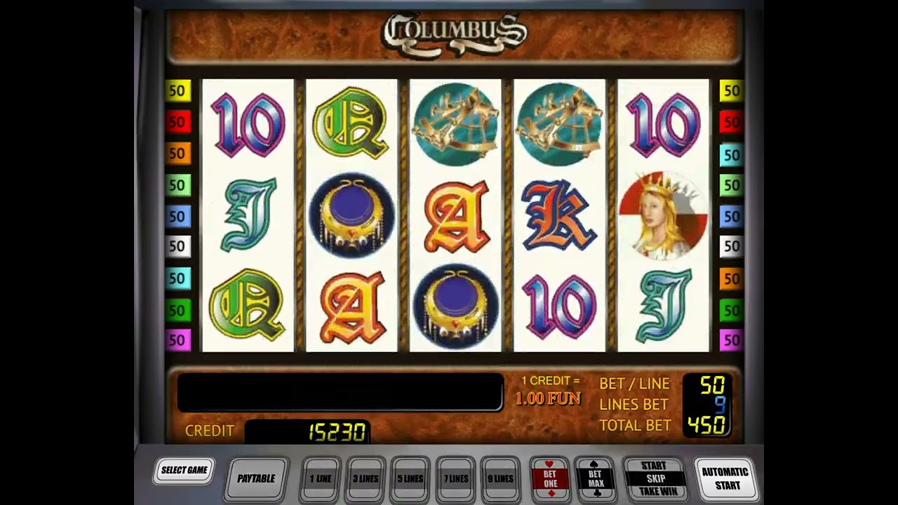Click the Bet Max button
The height and width of the screenshot is (505, 898).
tap(596, 479)
